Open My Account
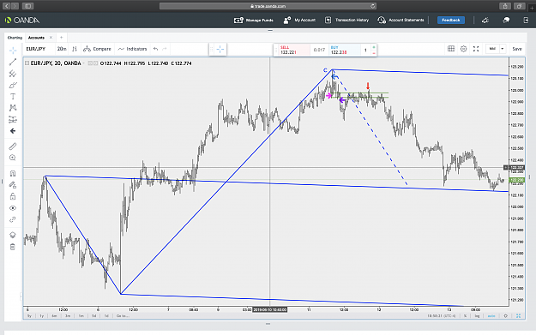 [299, 21]
